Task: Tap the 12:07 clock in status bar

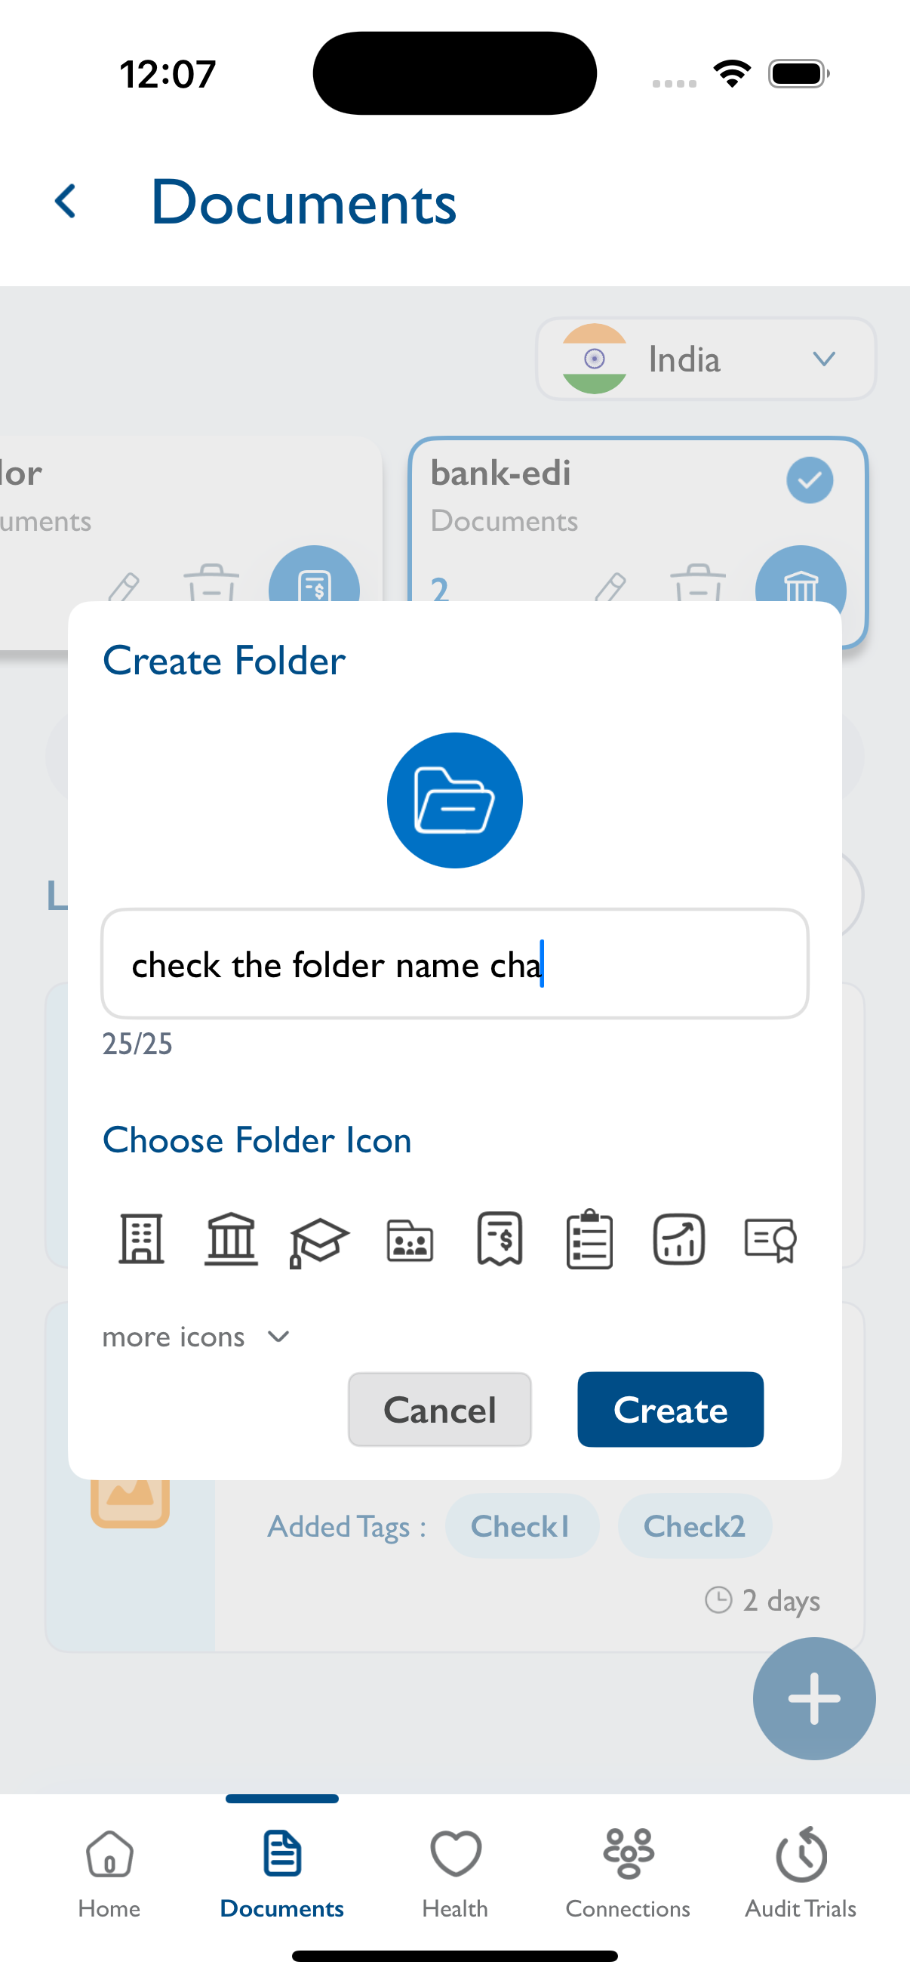Action: pyautogui.click(x=168, y=75)
